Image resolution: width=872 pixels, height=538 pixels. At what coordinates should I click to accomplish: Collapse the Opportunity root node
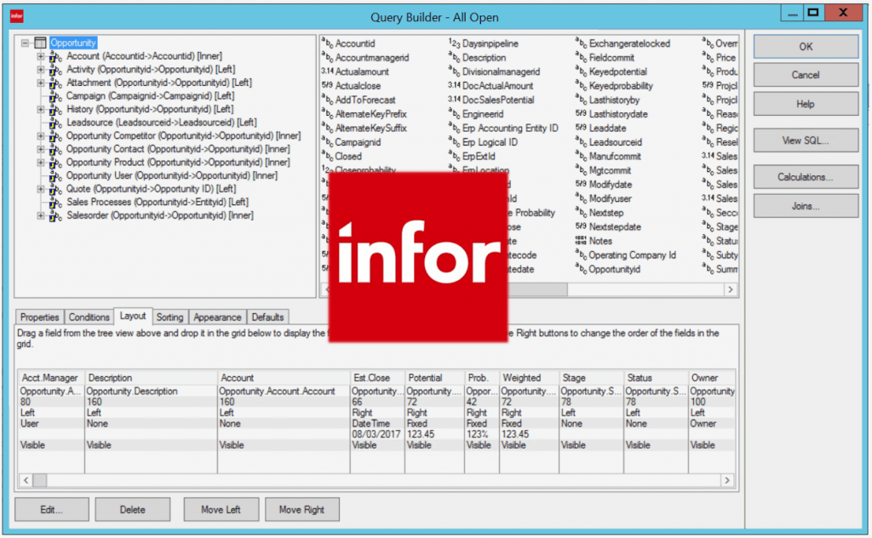(x=25, y=43)
